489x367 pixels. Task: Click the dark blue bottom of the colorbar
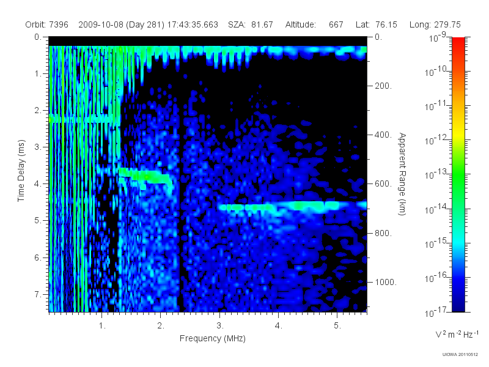(x=458, y=306)
